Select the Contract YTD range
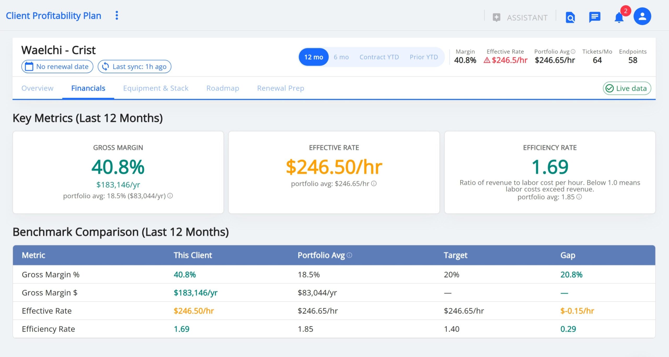 379,57
